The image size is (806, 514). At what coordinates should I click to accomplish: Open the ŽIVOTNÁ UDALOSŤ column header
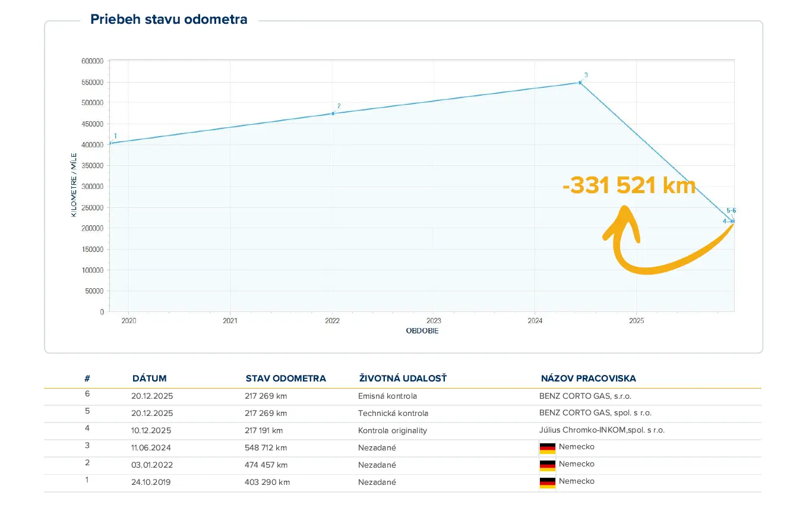coord(402,379)
